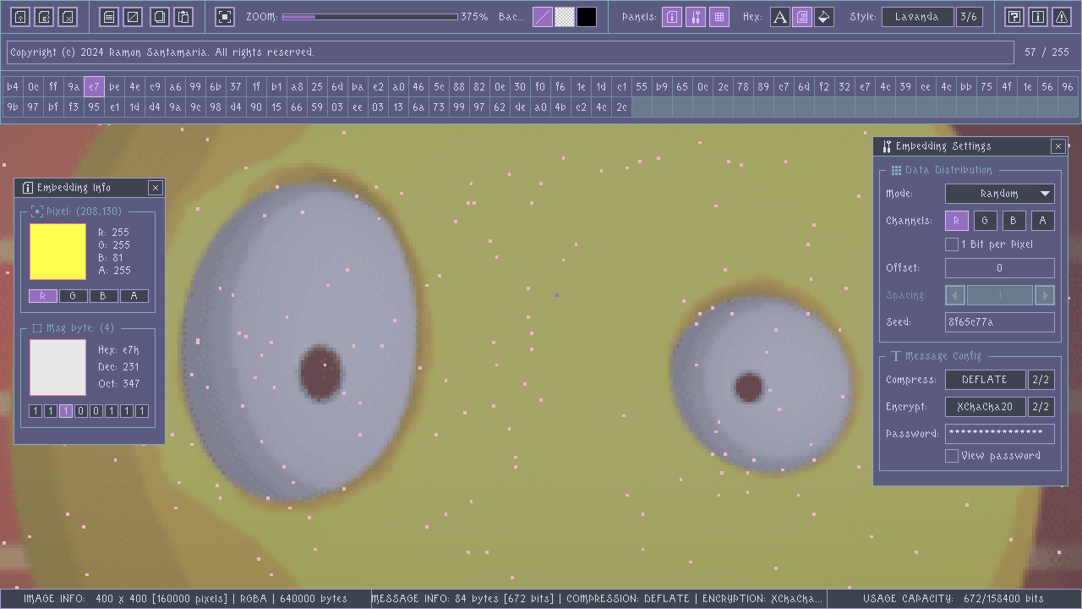Clear the embedded message with slash-box icon
The width and height of the screenshot is (1082, 609).
[x=134, y=17]
